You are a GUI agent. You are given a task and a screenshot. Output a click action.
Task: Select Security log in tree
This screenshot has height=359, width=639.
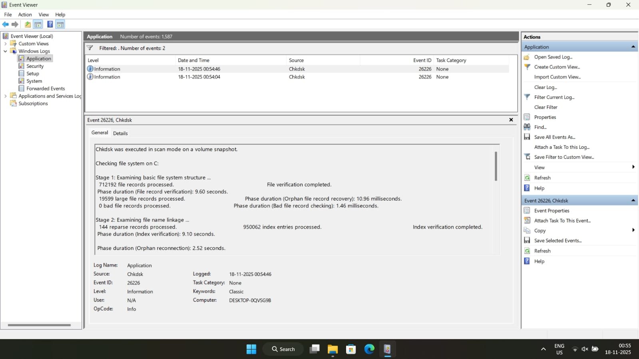35,66
